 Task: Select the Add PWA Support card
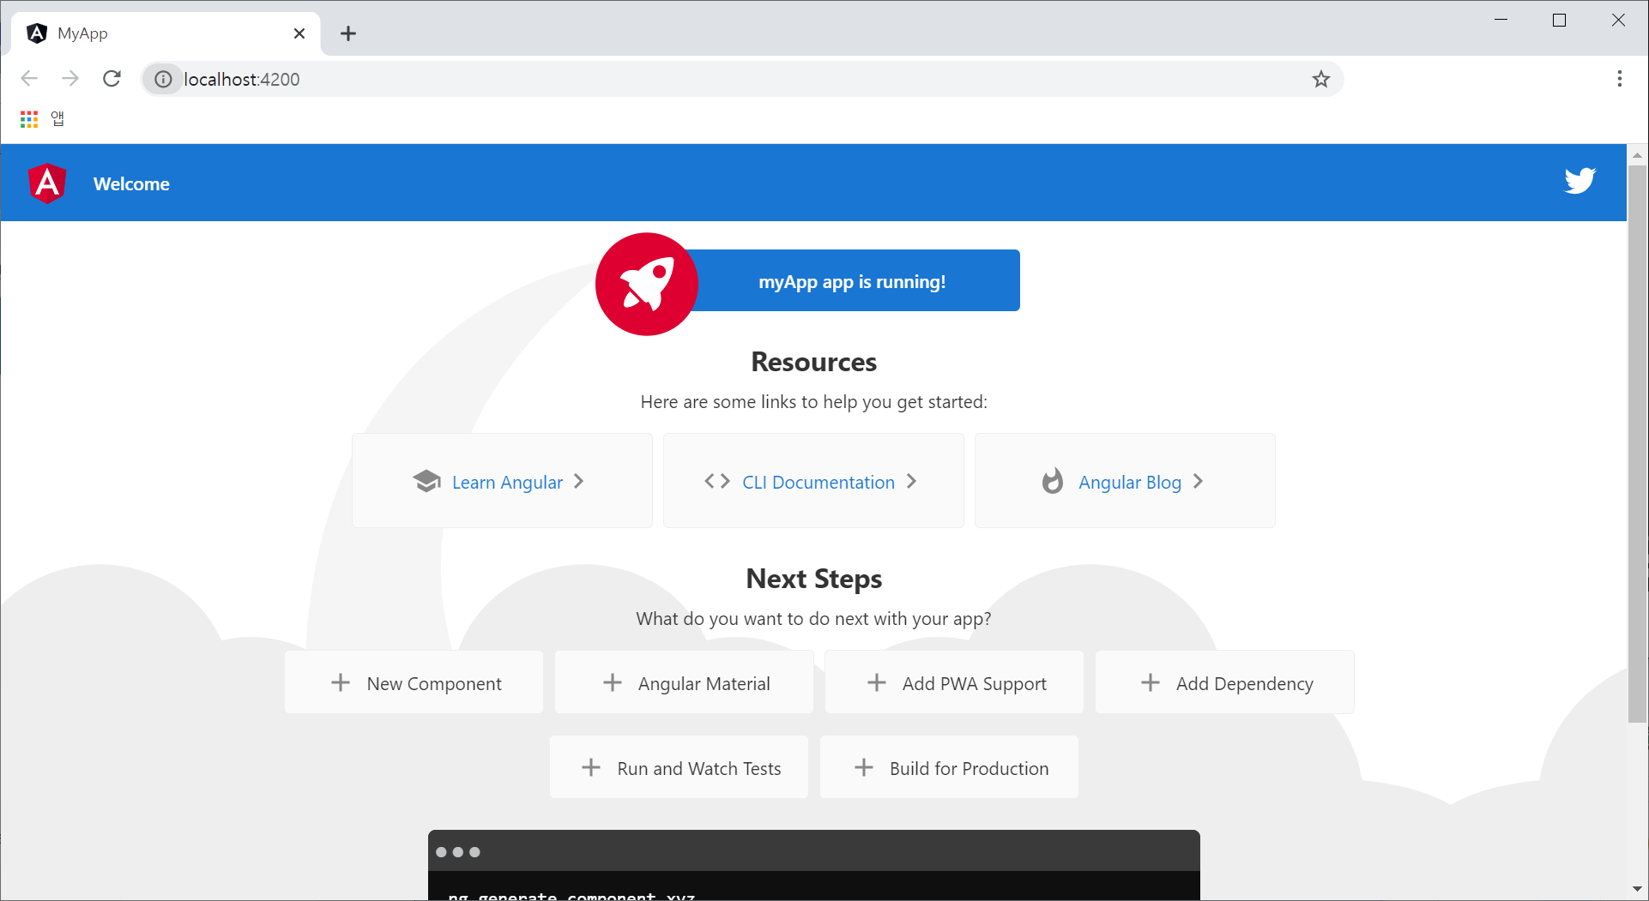click(x=954, y=682)
